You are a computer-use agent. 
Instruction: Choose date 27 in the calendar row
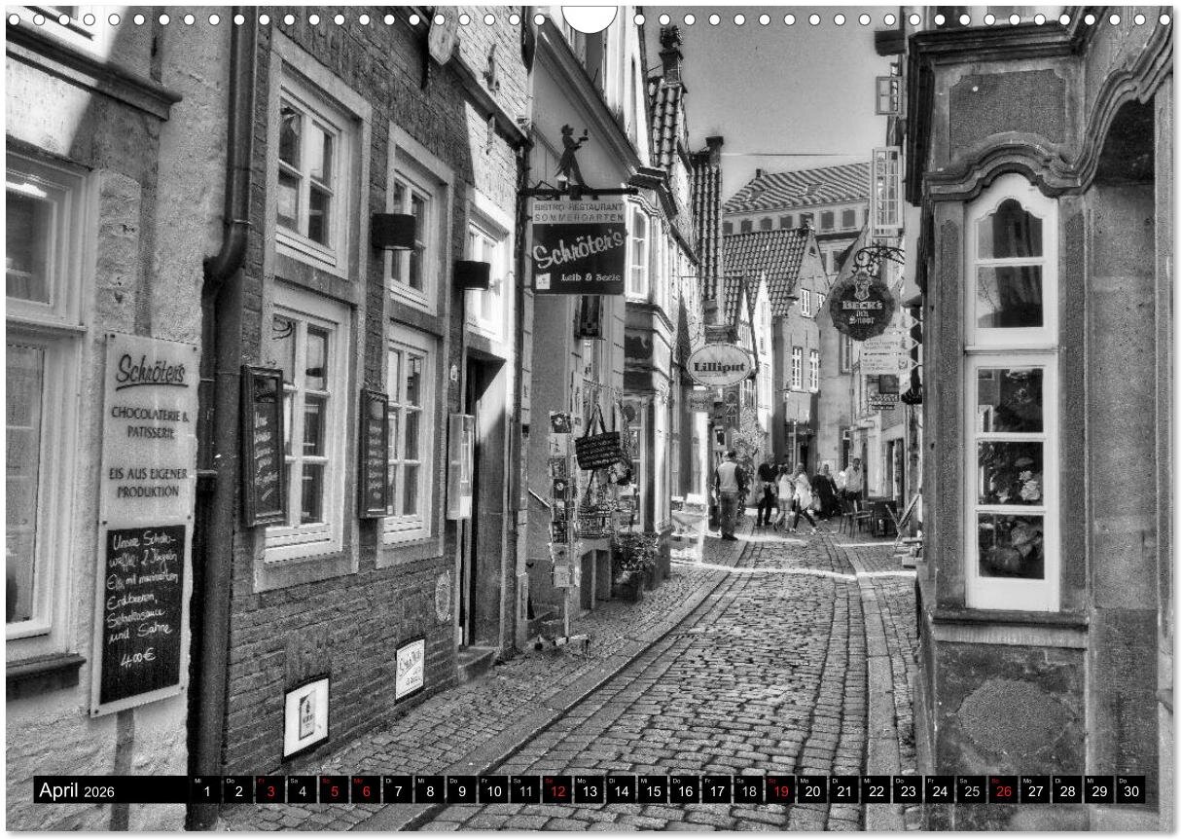[x=1036, y=790]
